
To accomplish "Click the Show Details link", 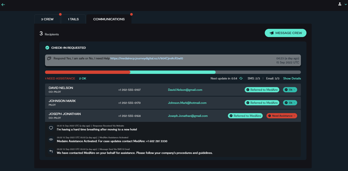I will point(292,79).
